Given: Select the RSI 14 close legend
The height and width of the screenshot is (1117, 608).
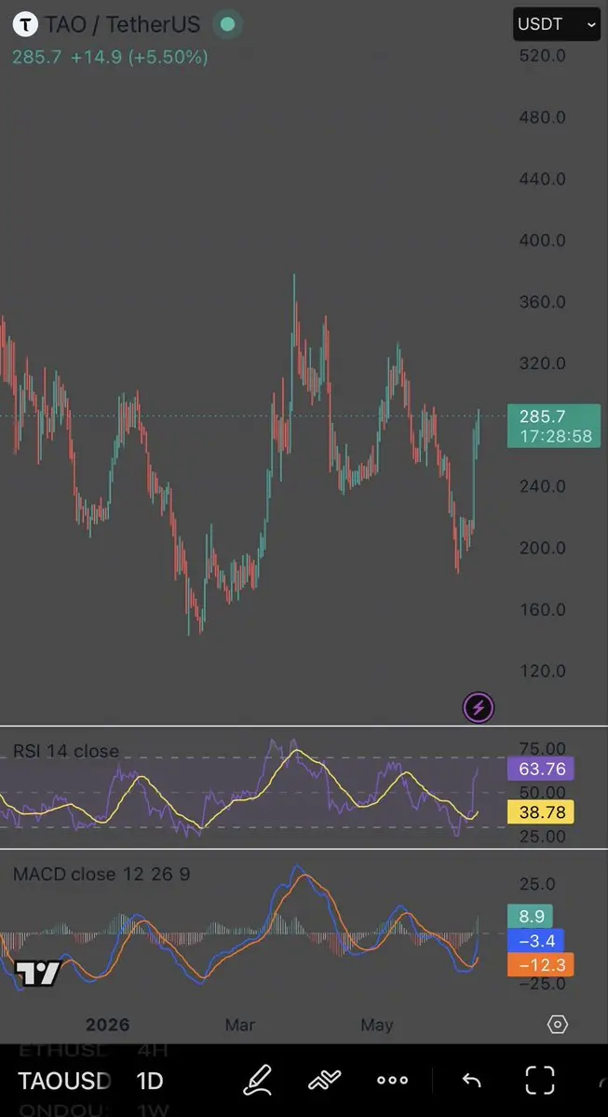Looking at the screenshot, I should 66,751.
